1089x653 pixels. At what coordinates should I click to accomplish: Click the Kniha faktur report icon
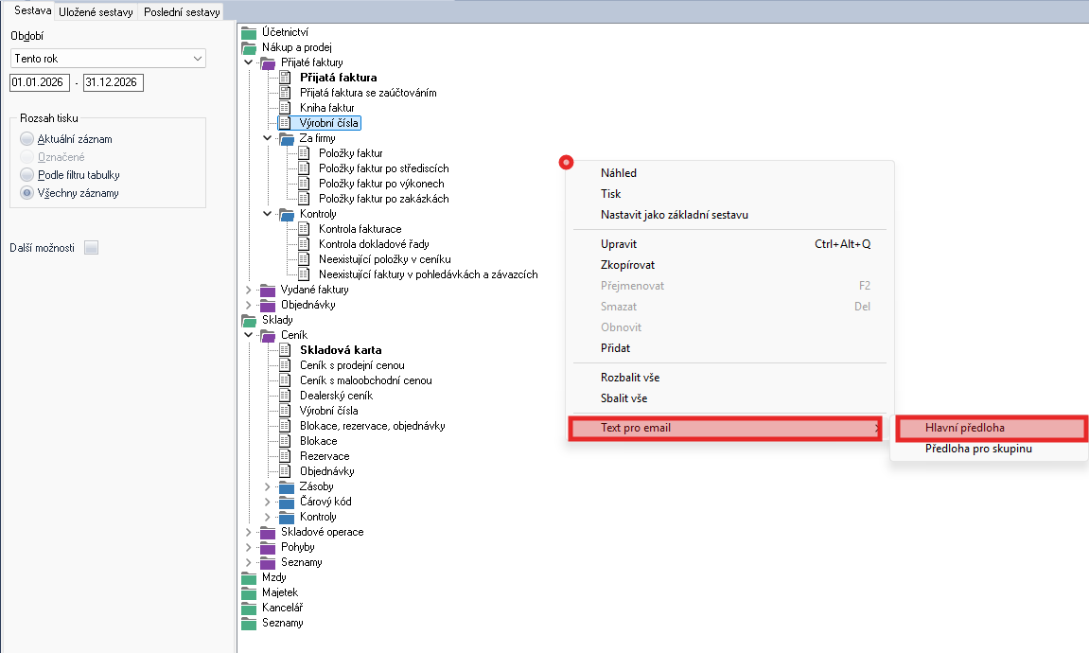[286, 108]
